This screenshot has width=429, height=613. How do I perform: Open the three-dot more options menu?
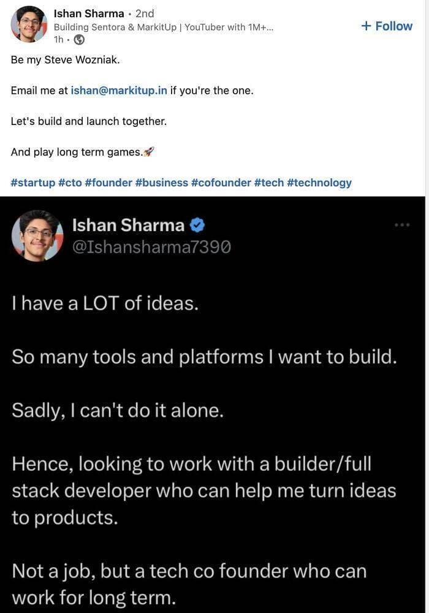(402, 225)
